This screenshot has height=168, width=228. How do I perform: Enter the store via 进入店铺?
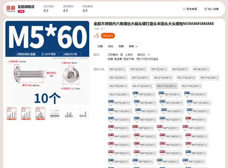211,9
